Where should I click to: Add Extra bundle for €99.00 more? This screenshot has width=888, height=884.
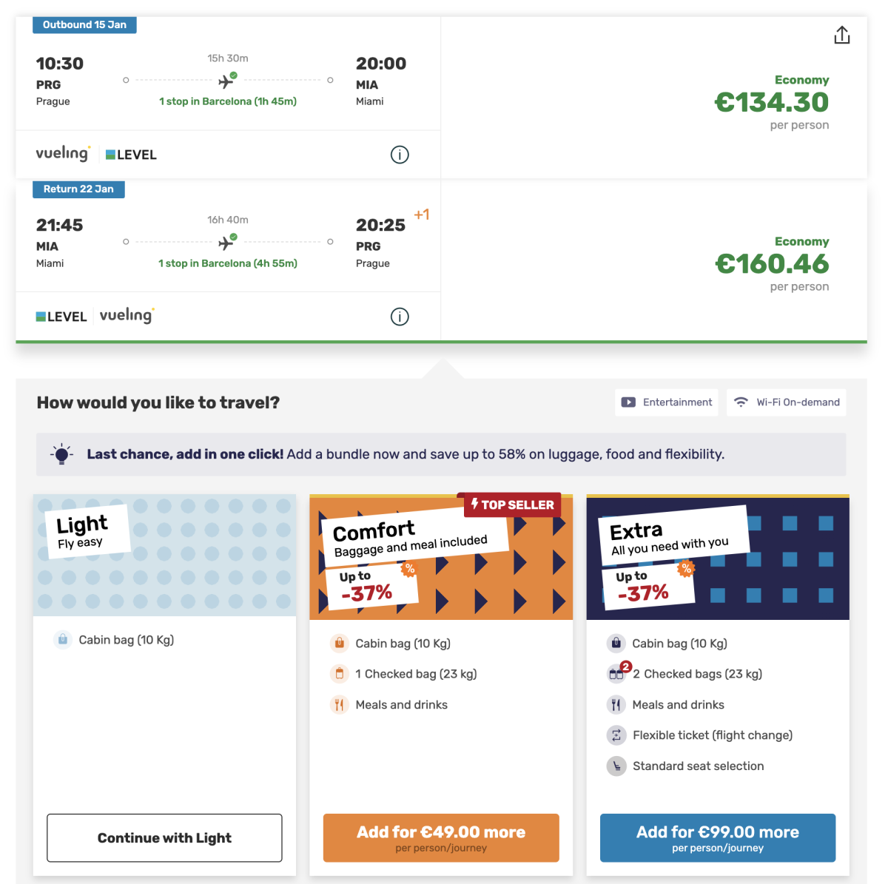click(717, 837)
